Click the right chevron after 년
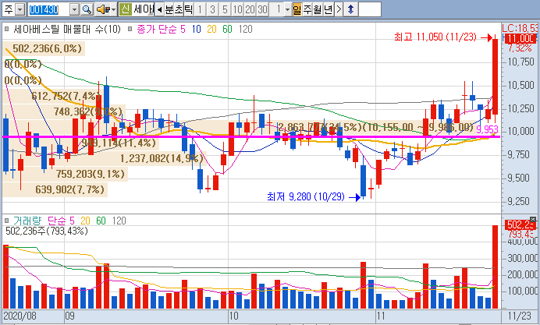This screenshot has height=325, width=540. pos(339,9)
